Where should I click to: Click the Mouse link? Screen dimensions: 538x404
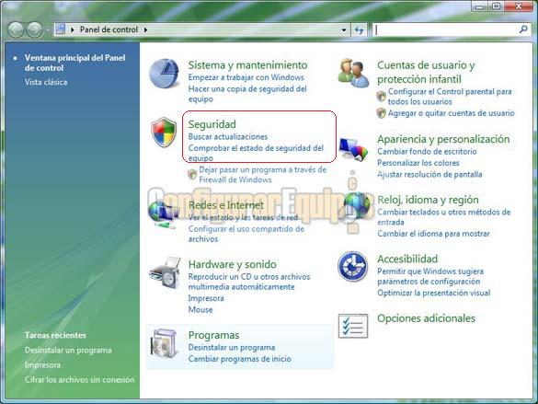click(x=200, y=309)
